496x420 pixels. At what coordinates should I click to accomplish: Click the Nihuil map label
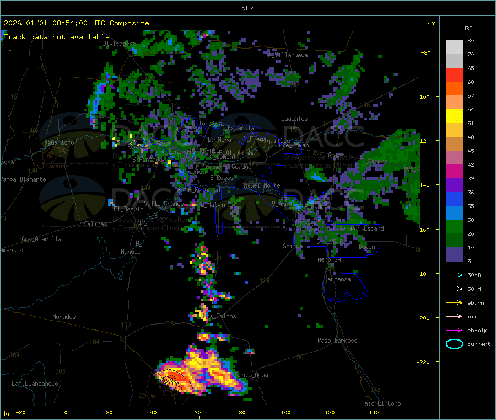131,252
